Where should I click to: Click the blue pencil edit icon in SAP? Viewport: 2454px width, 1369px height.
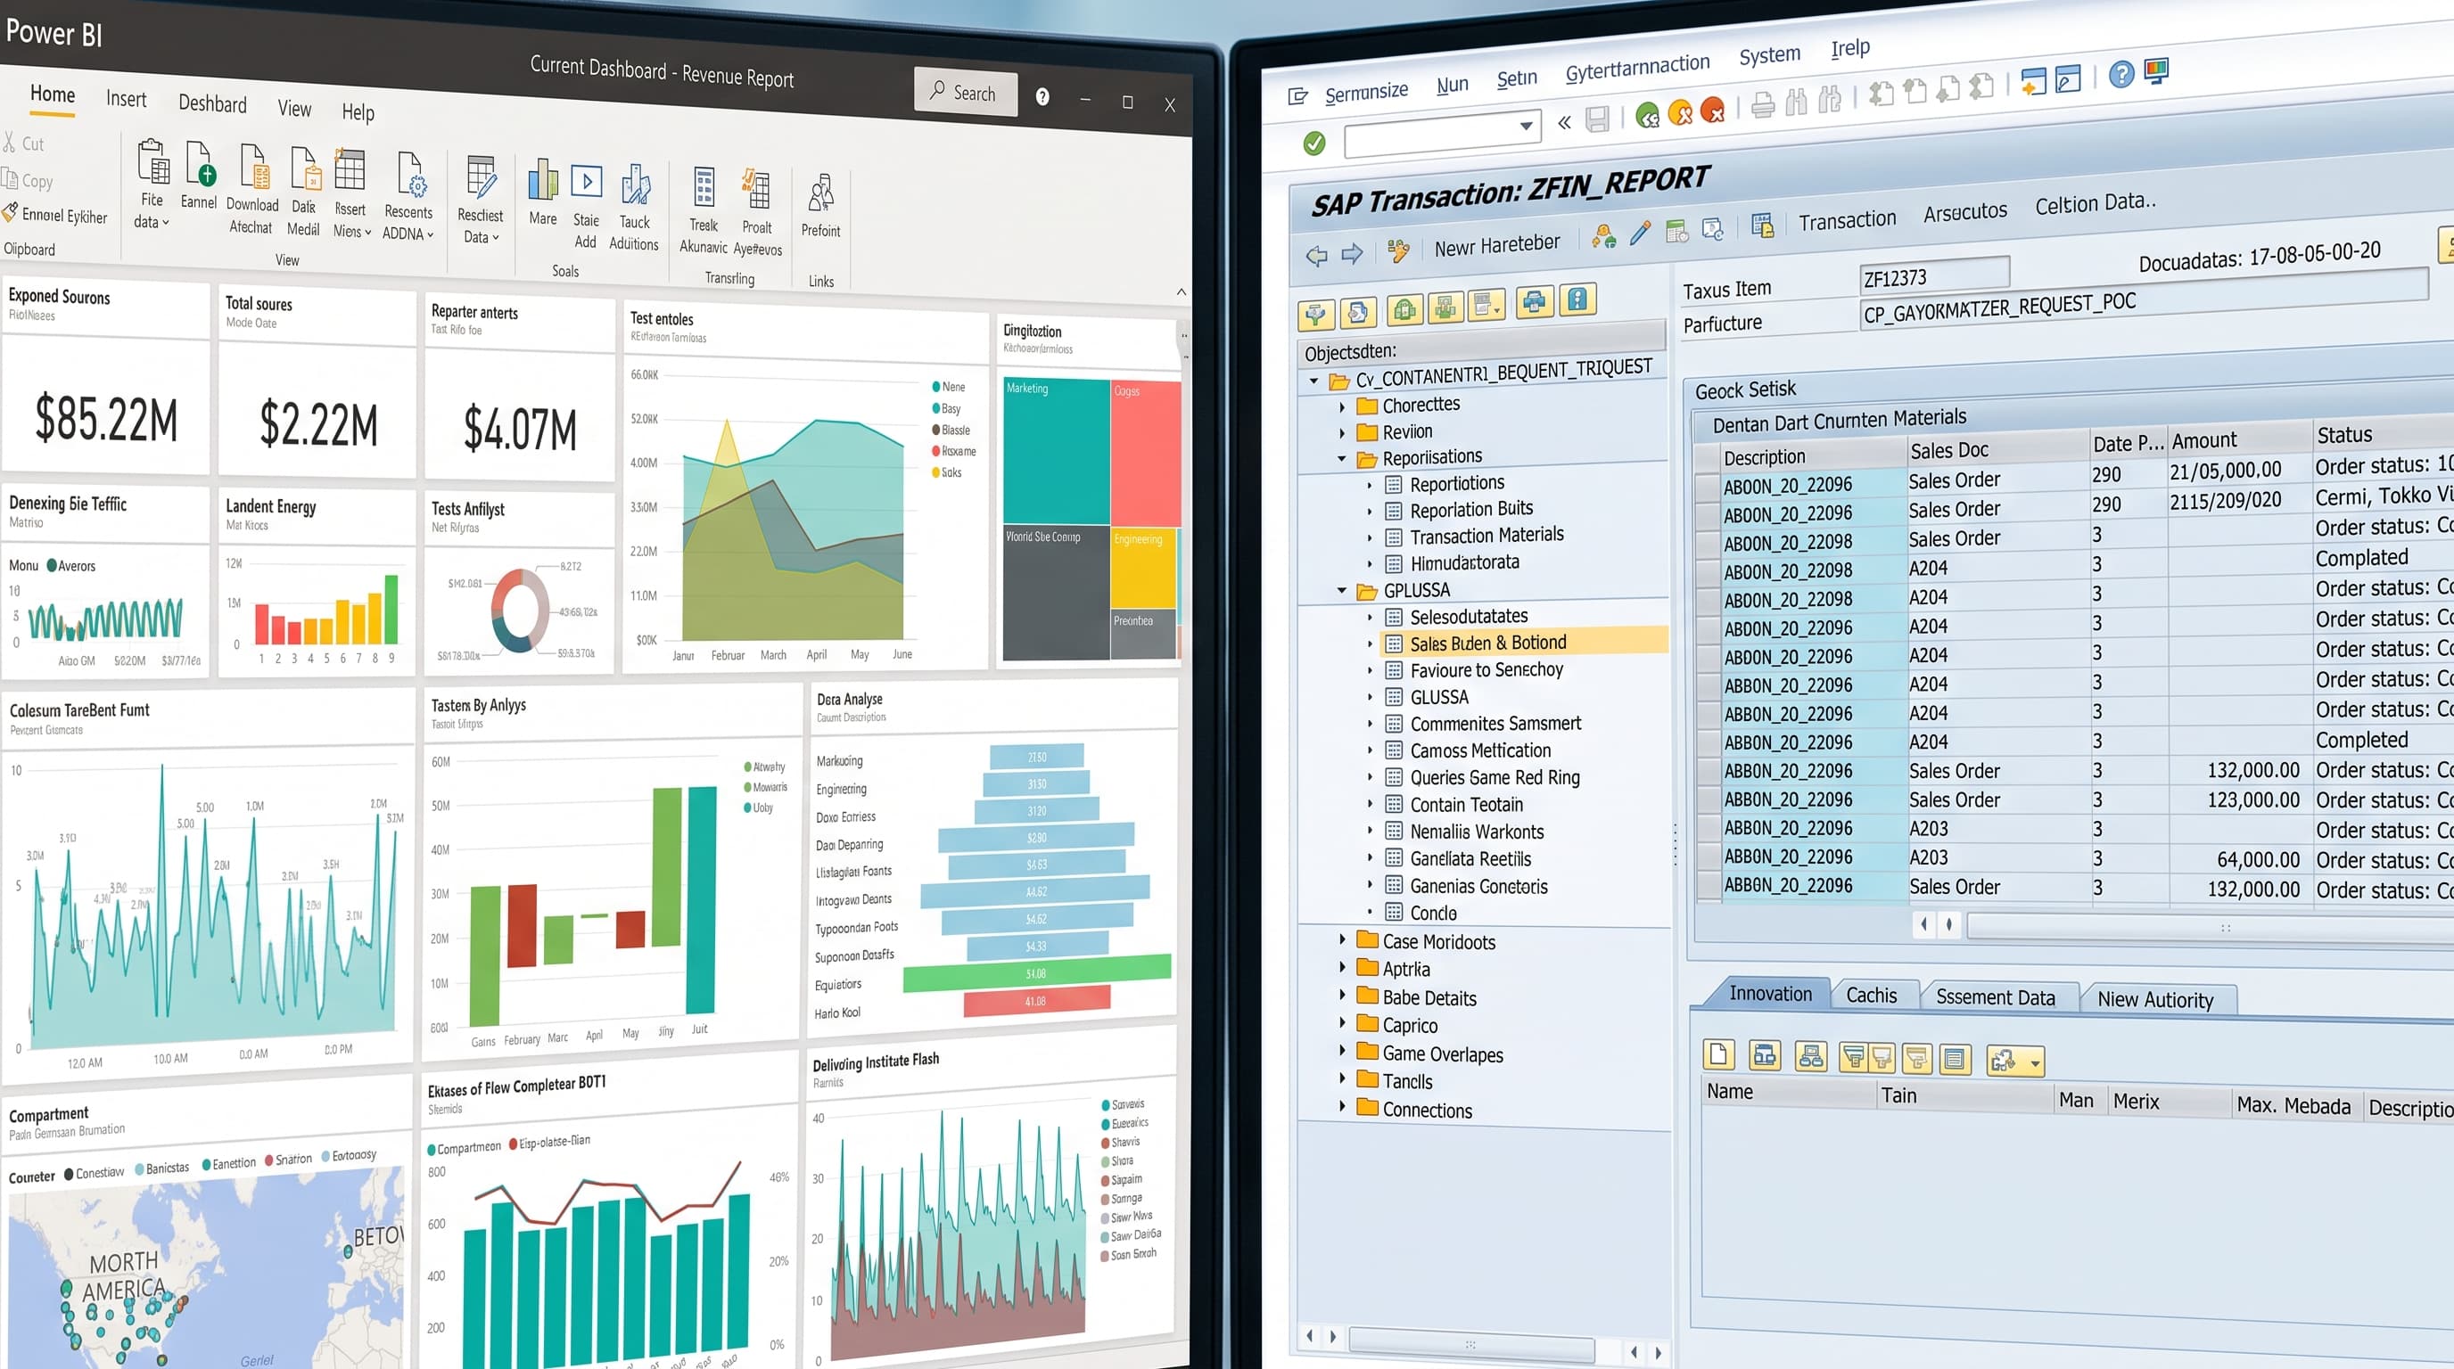click(1641, 234)
